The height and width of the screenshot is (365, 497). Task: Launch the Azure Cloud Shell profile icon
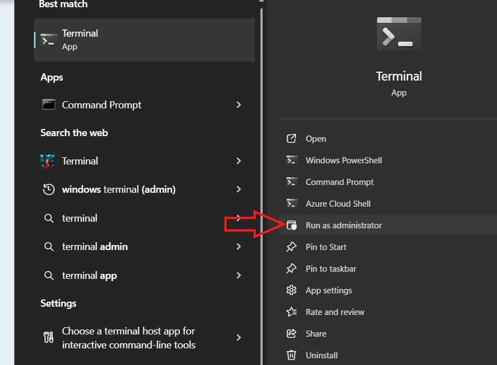[x=291, y=203]
